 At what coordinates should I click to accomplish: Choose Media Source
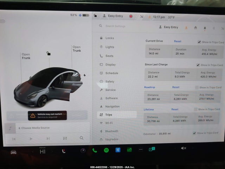pyautogui.click(x=34, y=128)
